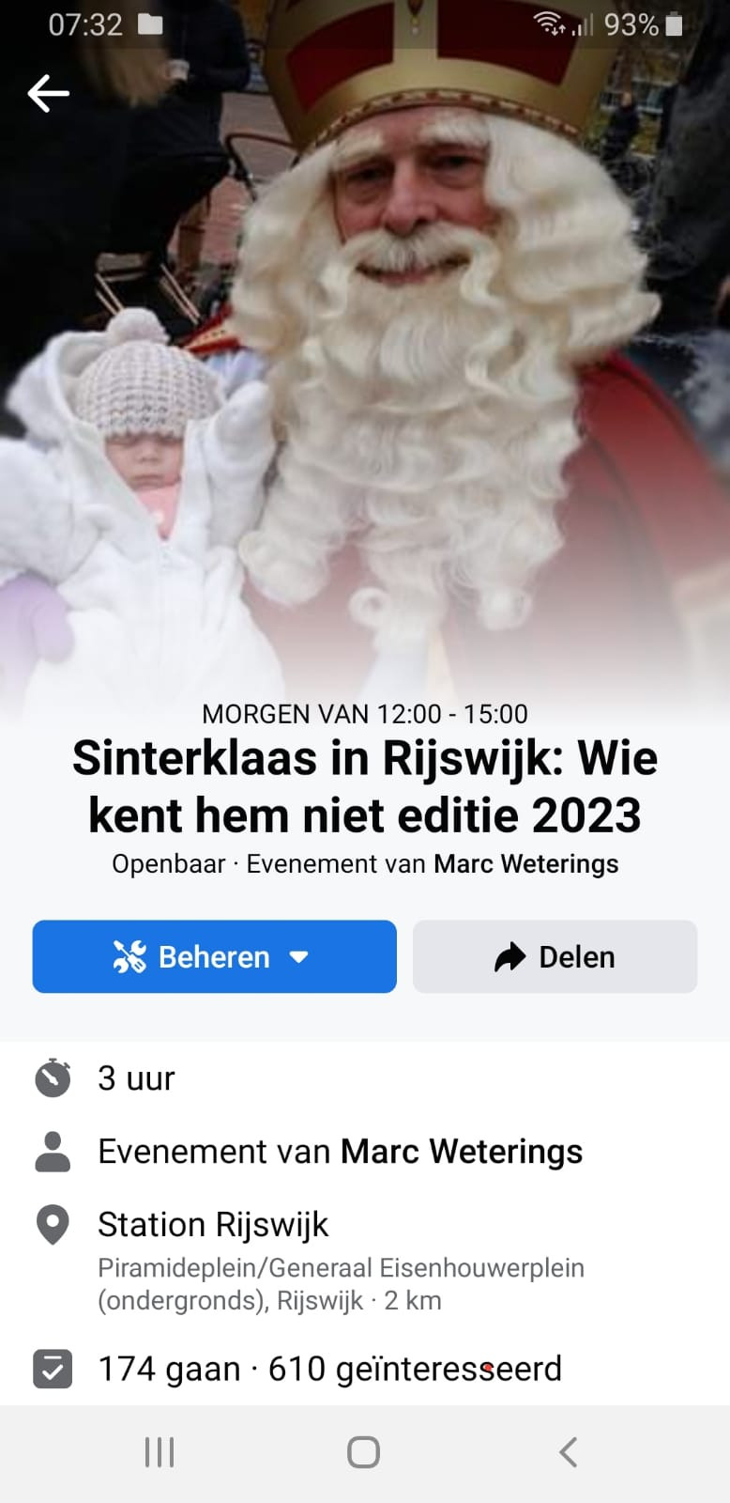
Task: Click the dropdown caret next to Beheren
Action: pyautogui.click(x=299, y=957)
